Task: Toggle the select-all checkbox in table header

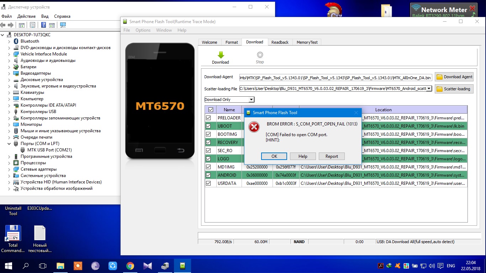Action: (x=211, y=110)
